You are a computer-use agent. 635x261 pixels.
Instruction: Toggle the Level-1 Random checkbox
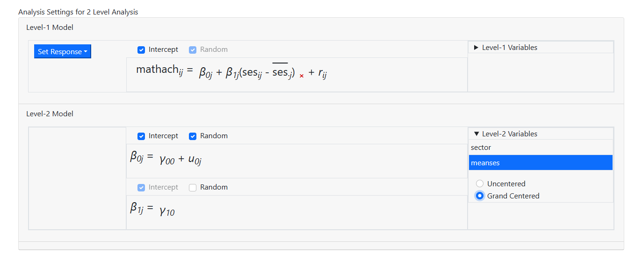pos(193,49)
